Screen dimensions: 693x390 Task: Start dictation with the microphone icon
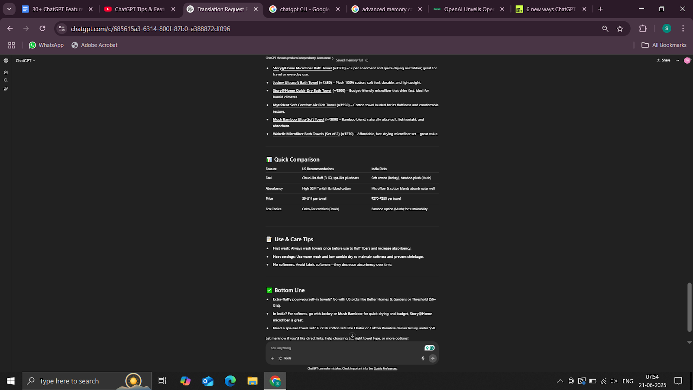click(423, 358)
